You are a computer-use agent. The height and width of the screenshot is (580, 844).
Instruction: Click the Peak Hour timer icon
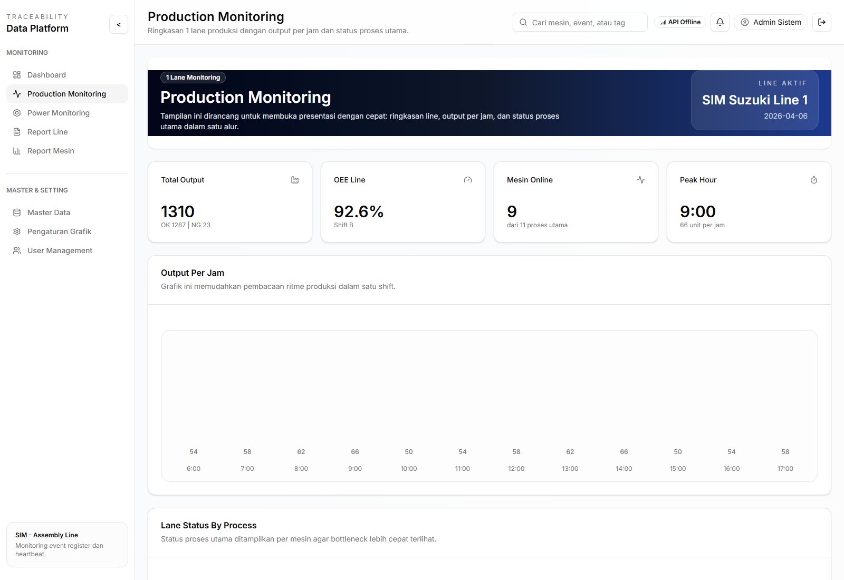[814, 180]
